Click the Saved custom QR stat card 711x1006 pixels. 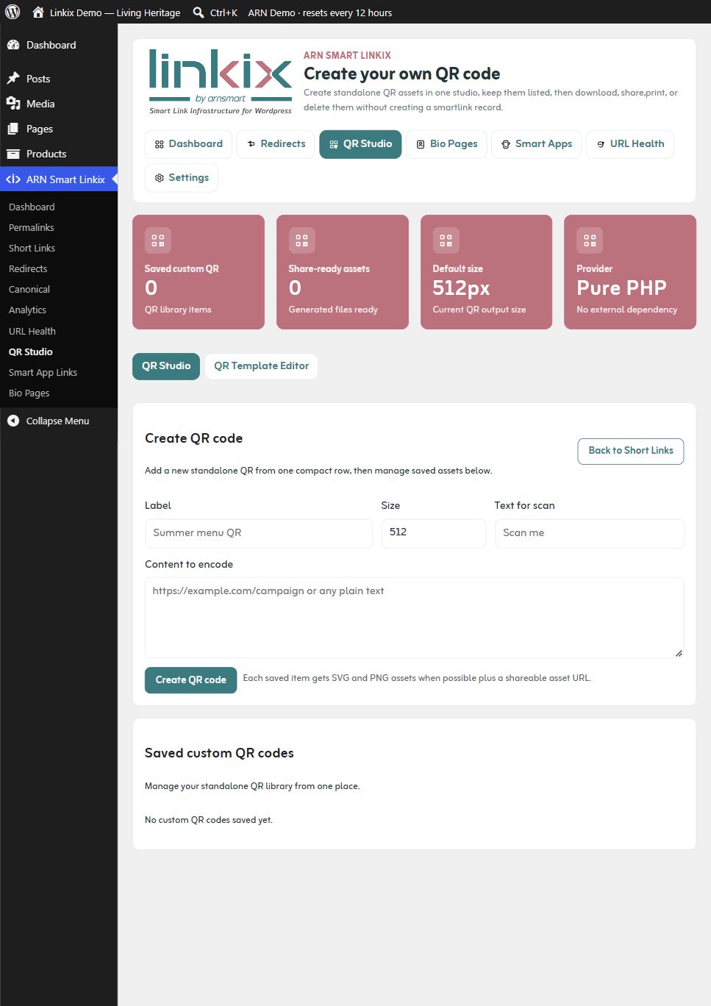coord(199,272)
